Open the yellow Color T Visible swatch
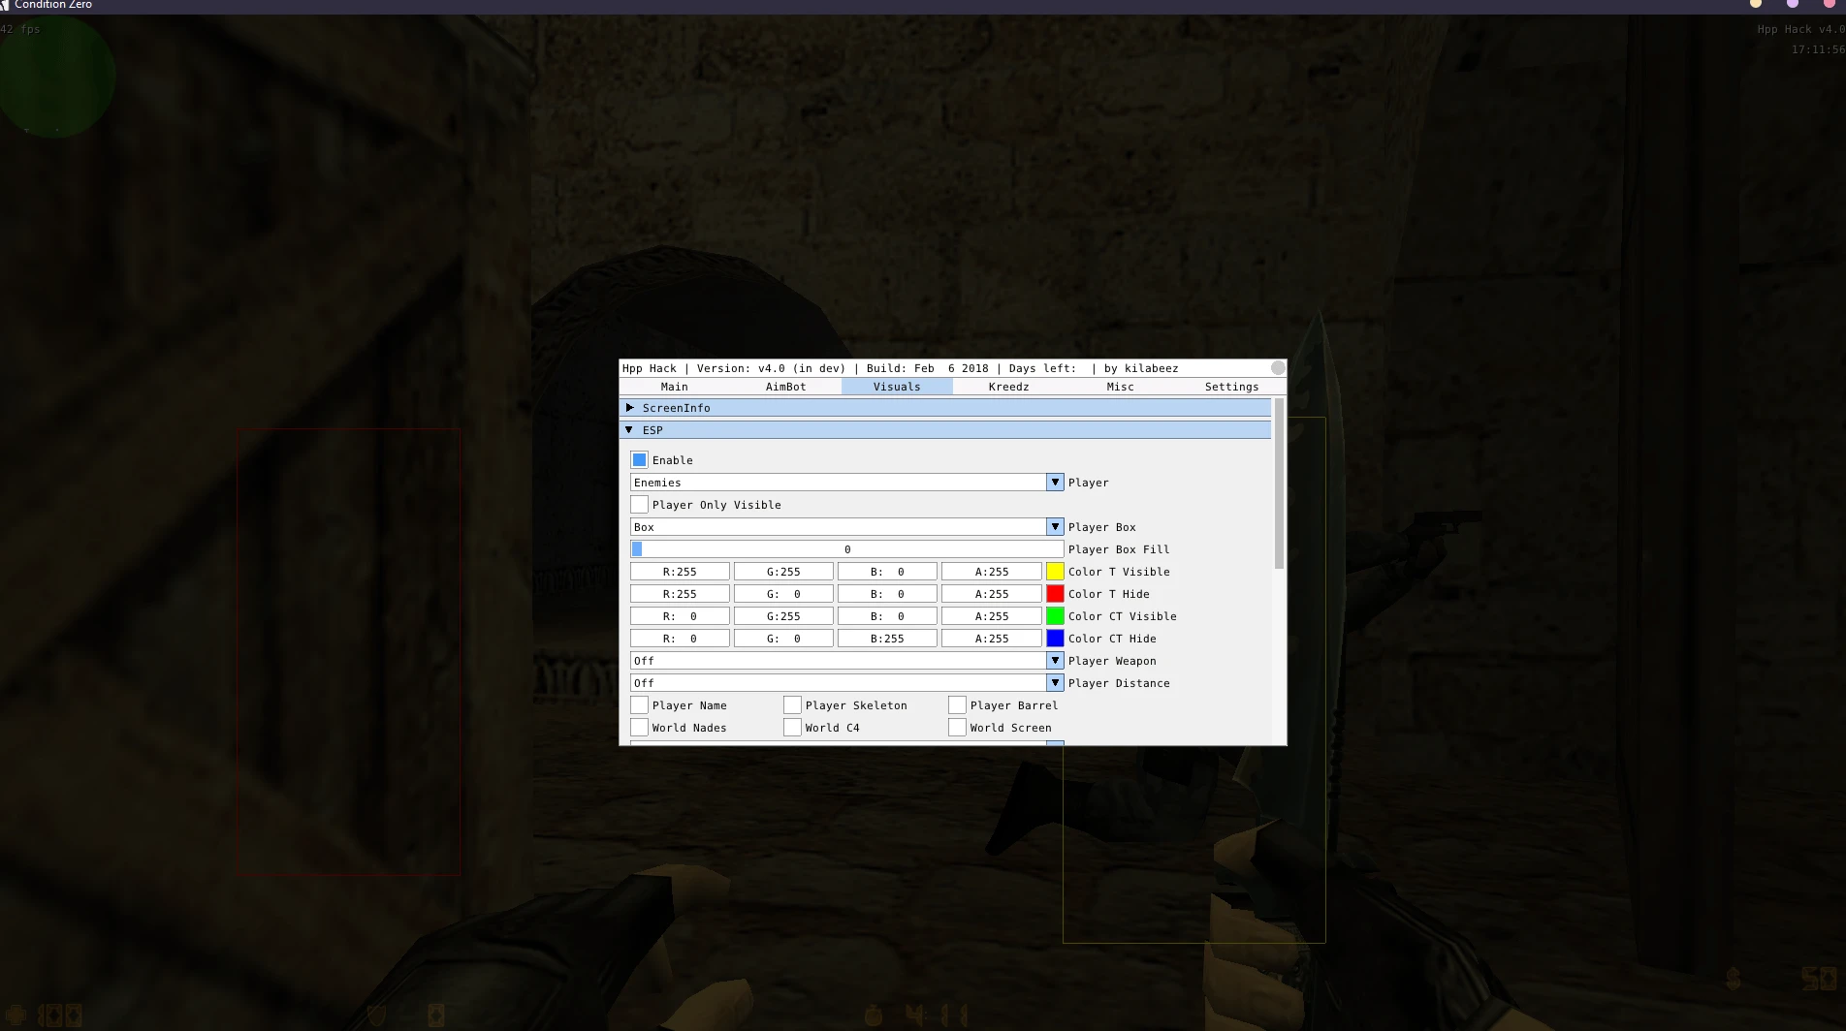This screenshot has height=1031, width=1846. [x=1055, y=572]
